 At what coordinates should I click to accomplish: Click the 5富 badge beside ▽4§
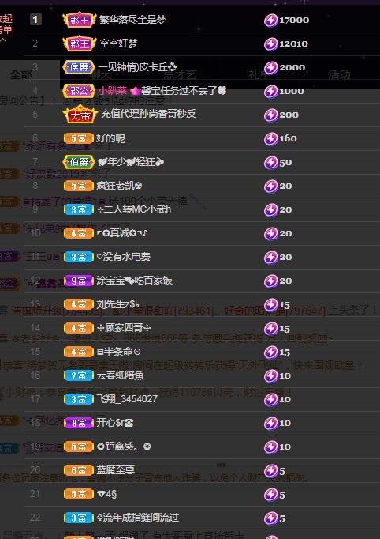pyautogui.click(x=79, y=494)
